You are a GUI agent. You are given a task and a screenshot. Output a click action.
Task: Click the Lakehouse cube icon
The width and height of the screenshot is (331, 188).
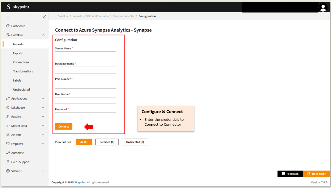pos(8,108)
